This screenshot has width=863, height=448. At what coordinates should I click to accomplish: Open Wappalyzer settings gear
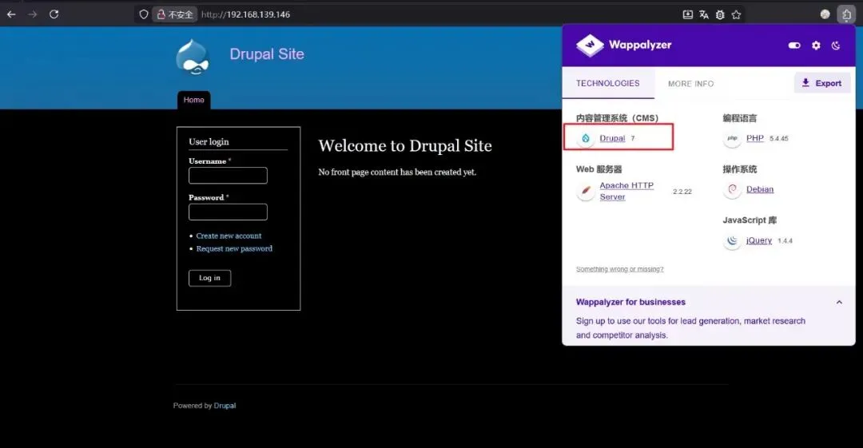coord(816,46)
